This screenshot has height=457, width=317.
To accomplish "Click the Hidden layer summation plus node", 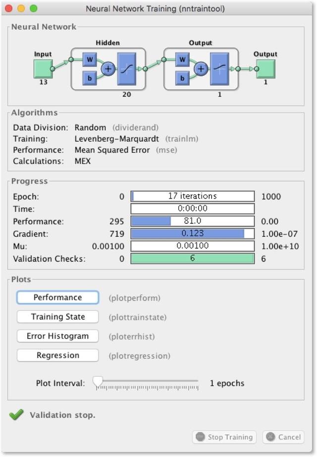I will coord(107,69).
